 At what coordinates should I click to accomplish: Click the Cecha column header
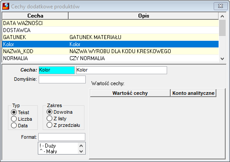pyautogui.click(x=35, y=16)
